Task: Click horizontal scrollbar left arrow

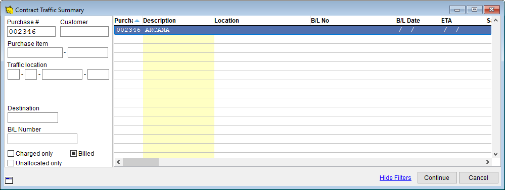Action: coord(118,162)
